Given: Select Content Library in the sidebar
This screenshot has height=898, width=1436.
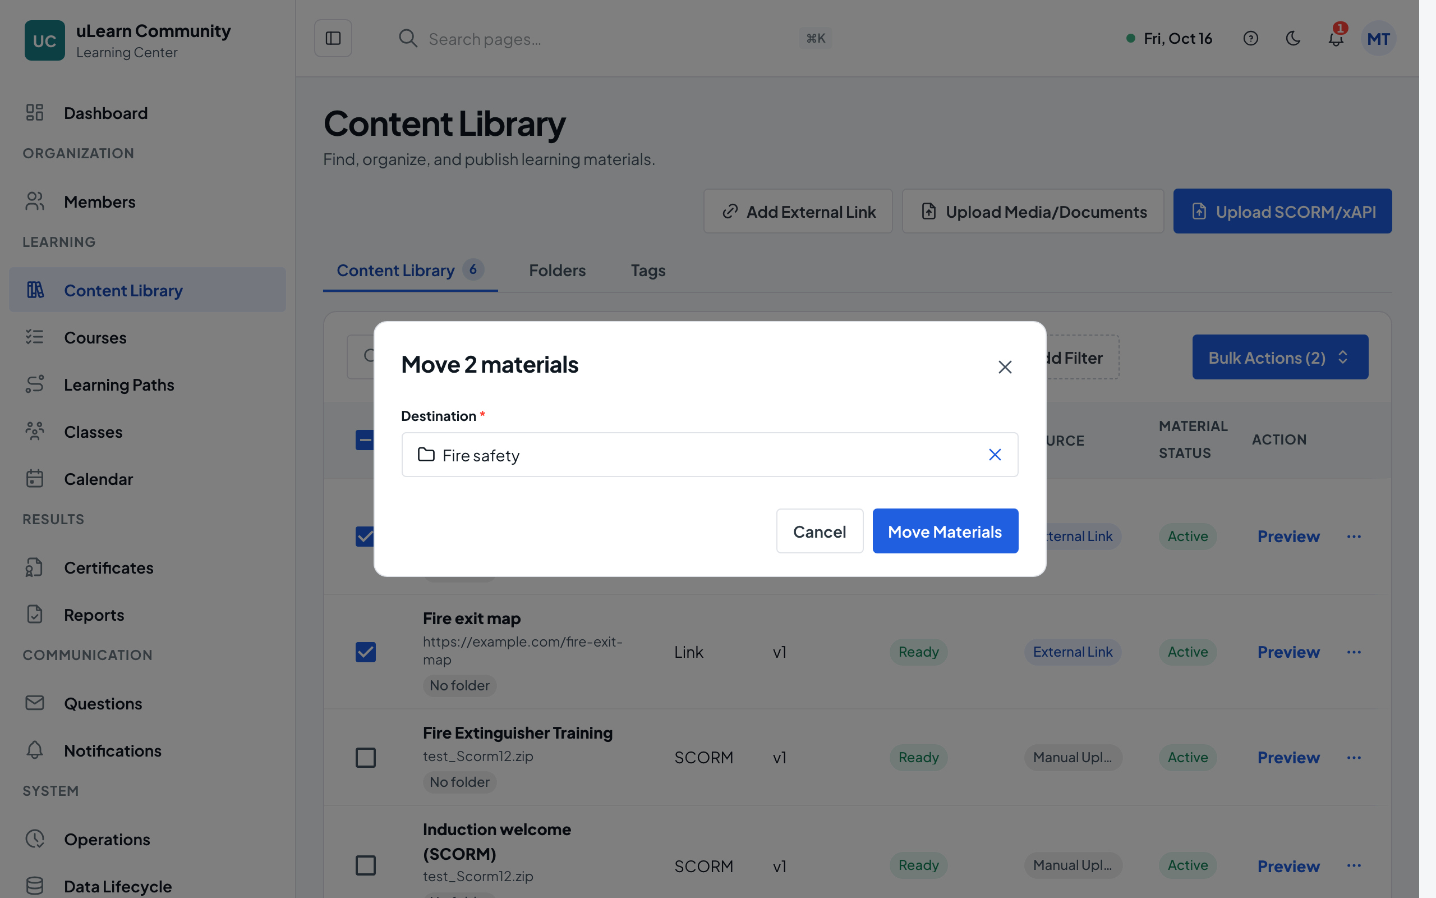Looking at the screenshot, I should pyautogui.click(x=147, y=290).
